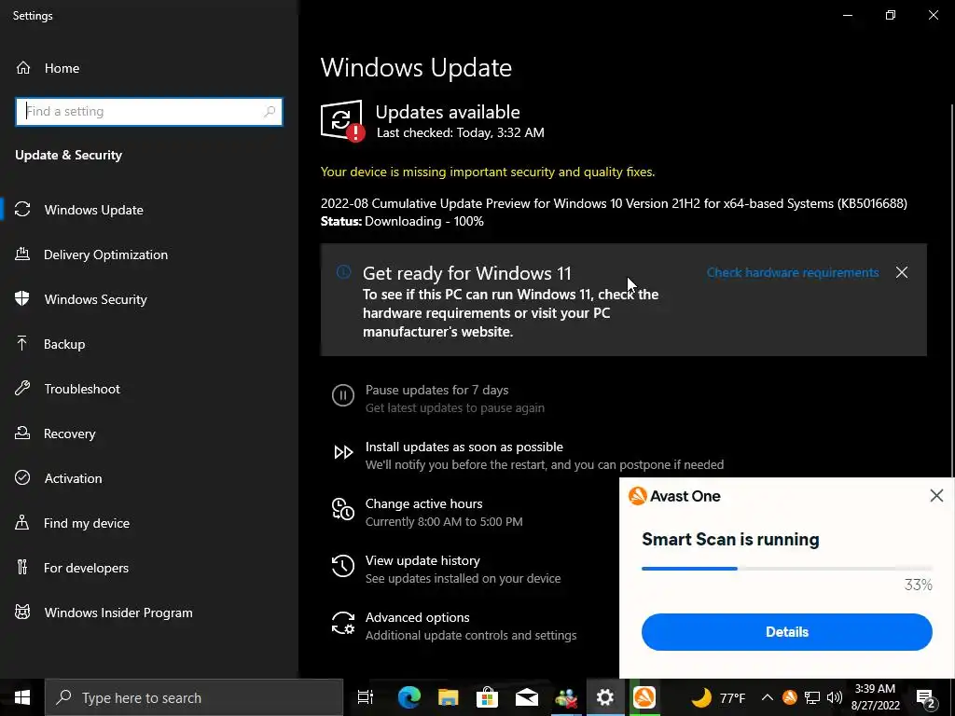Click the clock icon for Change active hours
The width and height of the screenshot is (955, 716).
click(x=343, y=509)
